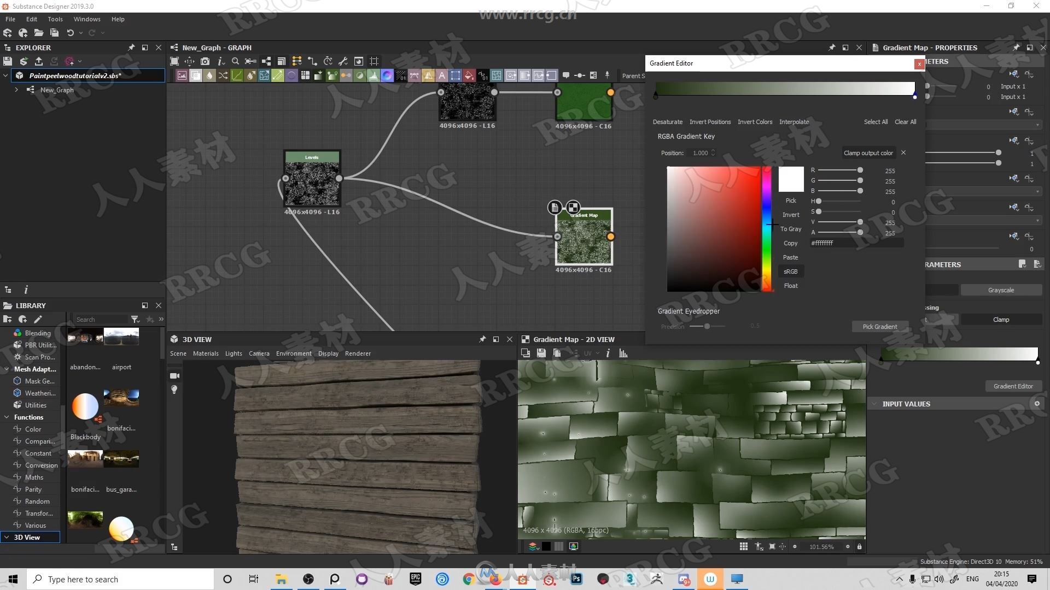Image resolution: width=1050 pixels, height=590 pixels.
Task: Click the camera icon in 3D View sidebar
Action: [x=174, y=376]
